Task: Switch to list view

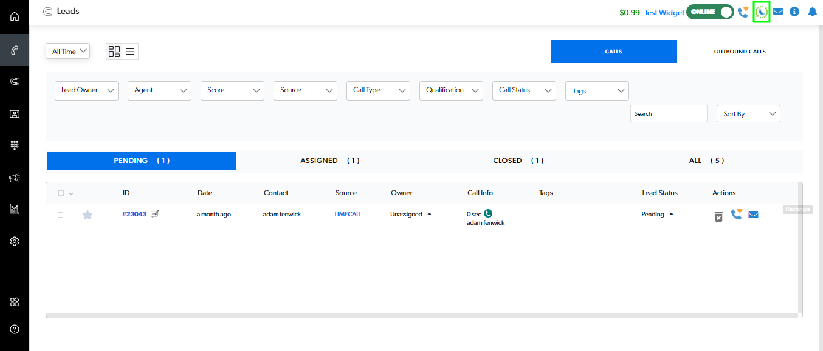Action: coord(130,52)
